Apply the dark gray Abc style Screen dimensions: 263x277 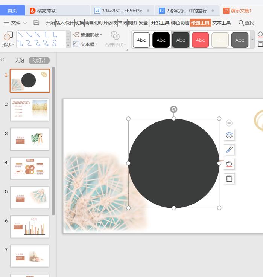click(181, 40)
